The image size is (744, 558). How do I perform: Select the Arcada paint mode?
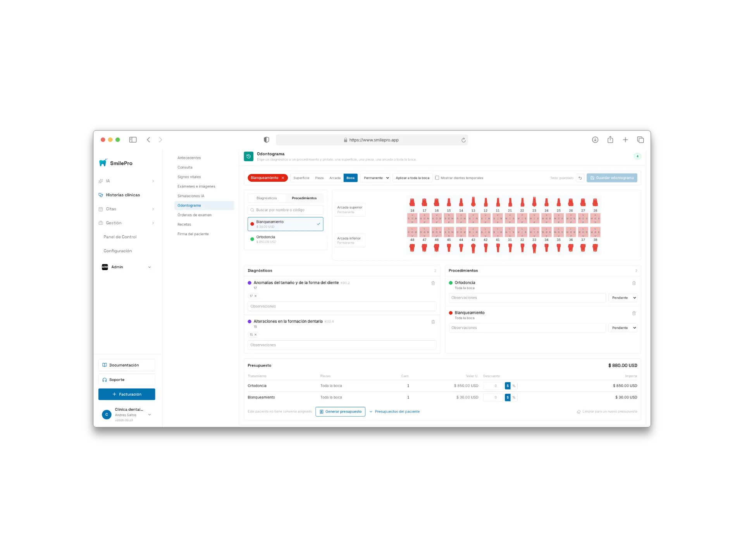[x=335, y=178]
